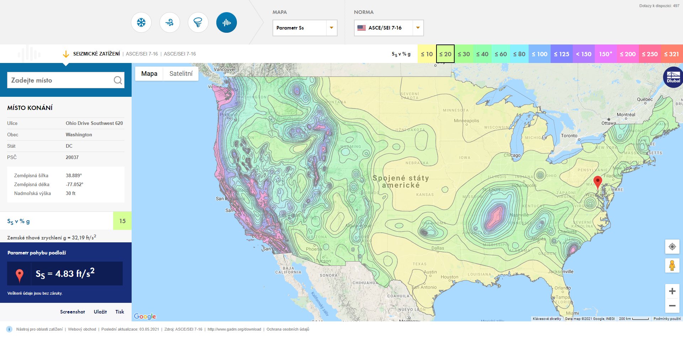The width and height of the screenshot is (683, 337).
Task: Open Ochrana osobních údajů link
Action: point(288,329)
